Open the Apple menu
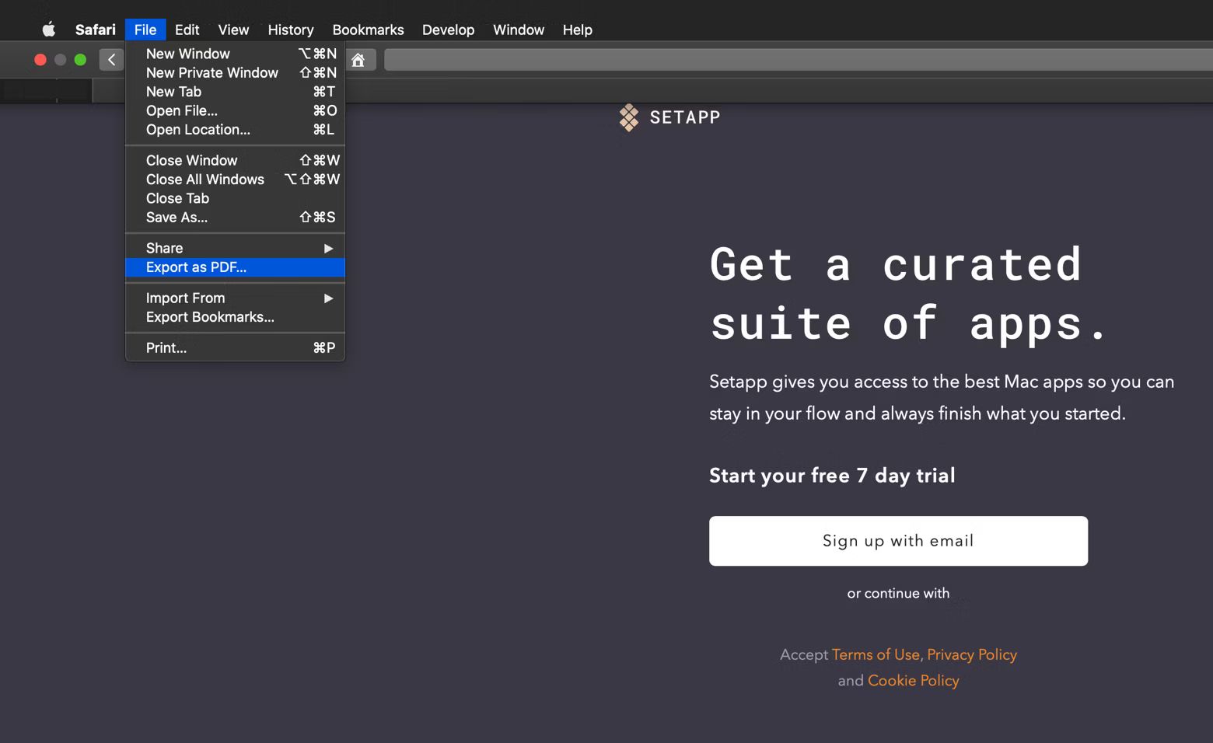This screenshot has width=1213, height=743. point(48,30)
